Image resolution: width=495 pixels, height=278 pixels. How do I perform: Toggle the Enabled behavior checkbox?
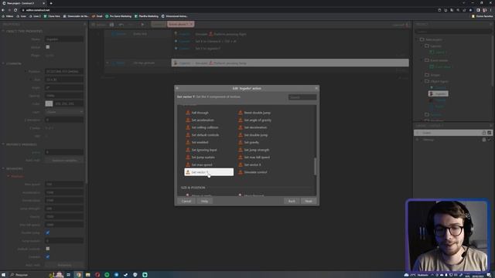[48, 257]
